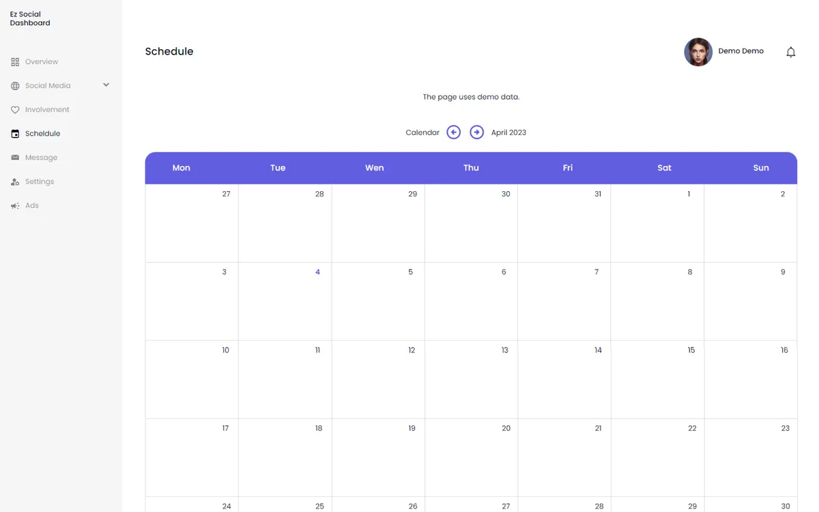Click the Thu column header
The height and width of the screenshot is (512, 819).
(x=471, y=168)
